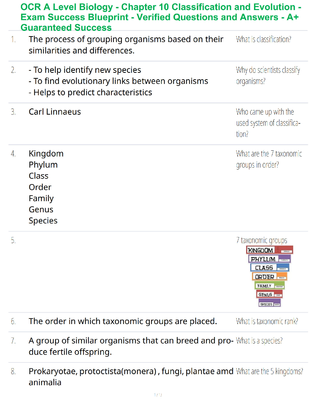Click 'Species' in the taxonomic list

click(43, 221)
